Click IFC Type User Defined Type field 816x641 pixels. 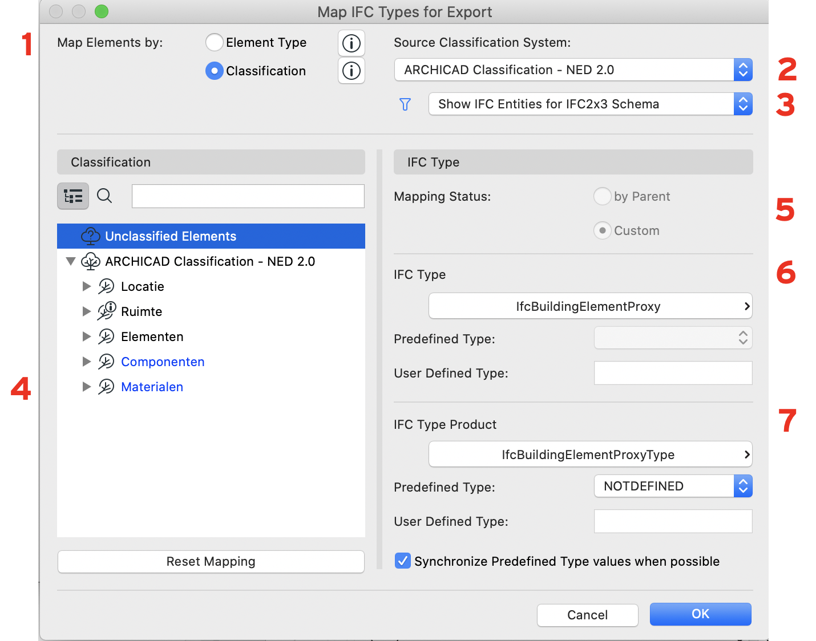click(x=673, y=373)
